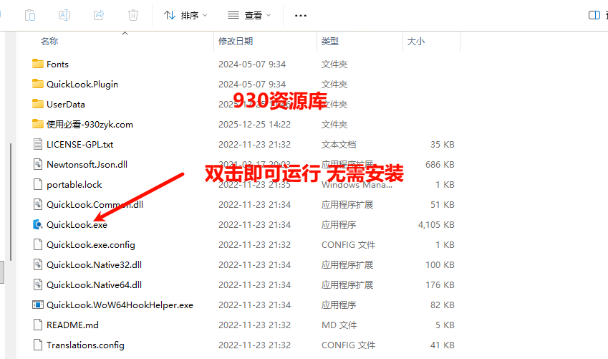Screen dimensions: 608x359
Task: Click the 176 KB size value
Action: [x=440, y=285]
